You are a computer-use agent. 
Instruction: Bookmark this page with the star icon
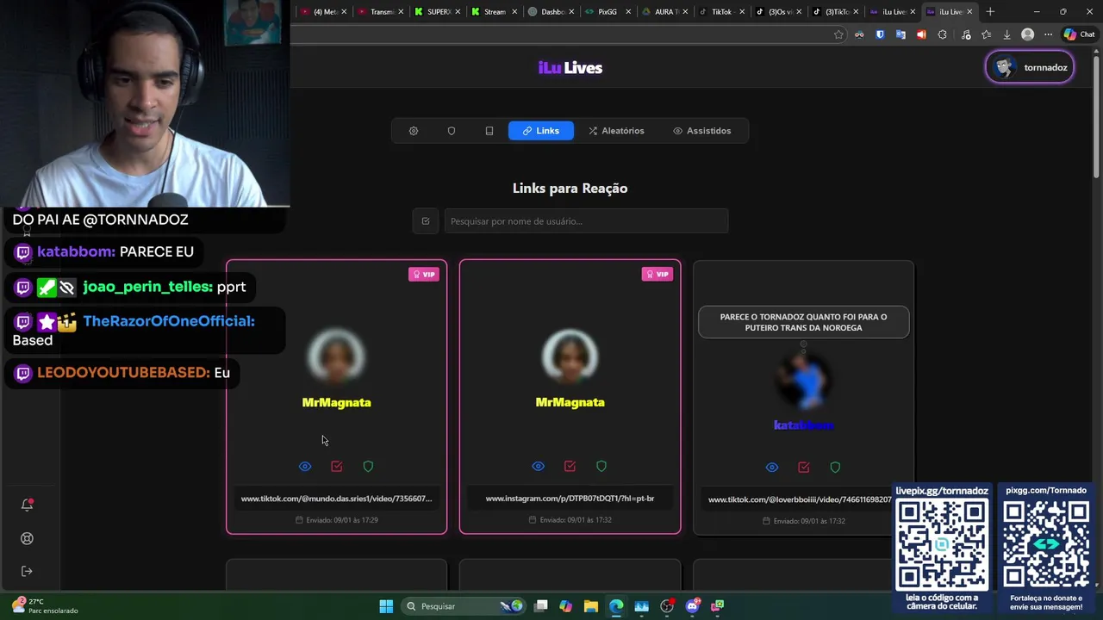tap(838, 34)
